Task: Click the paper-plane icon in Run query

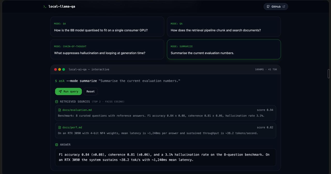Action: click(60, 91)
